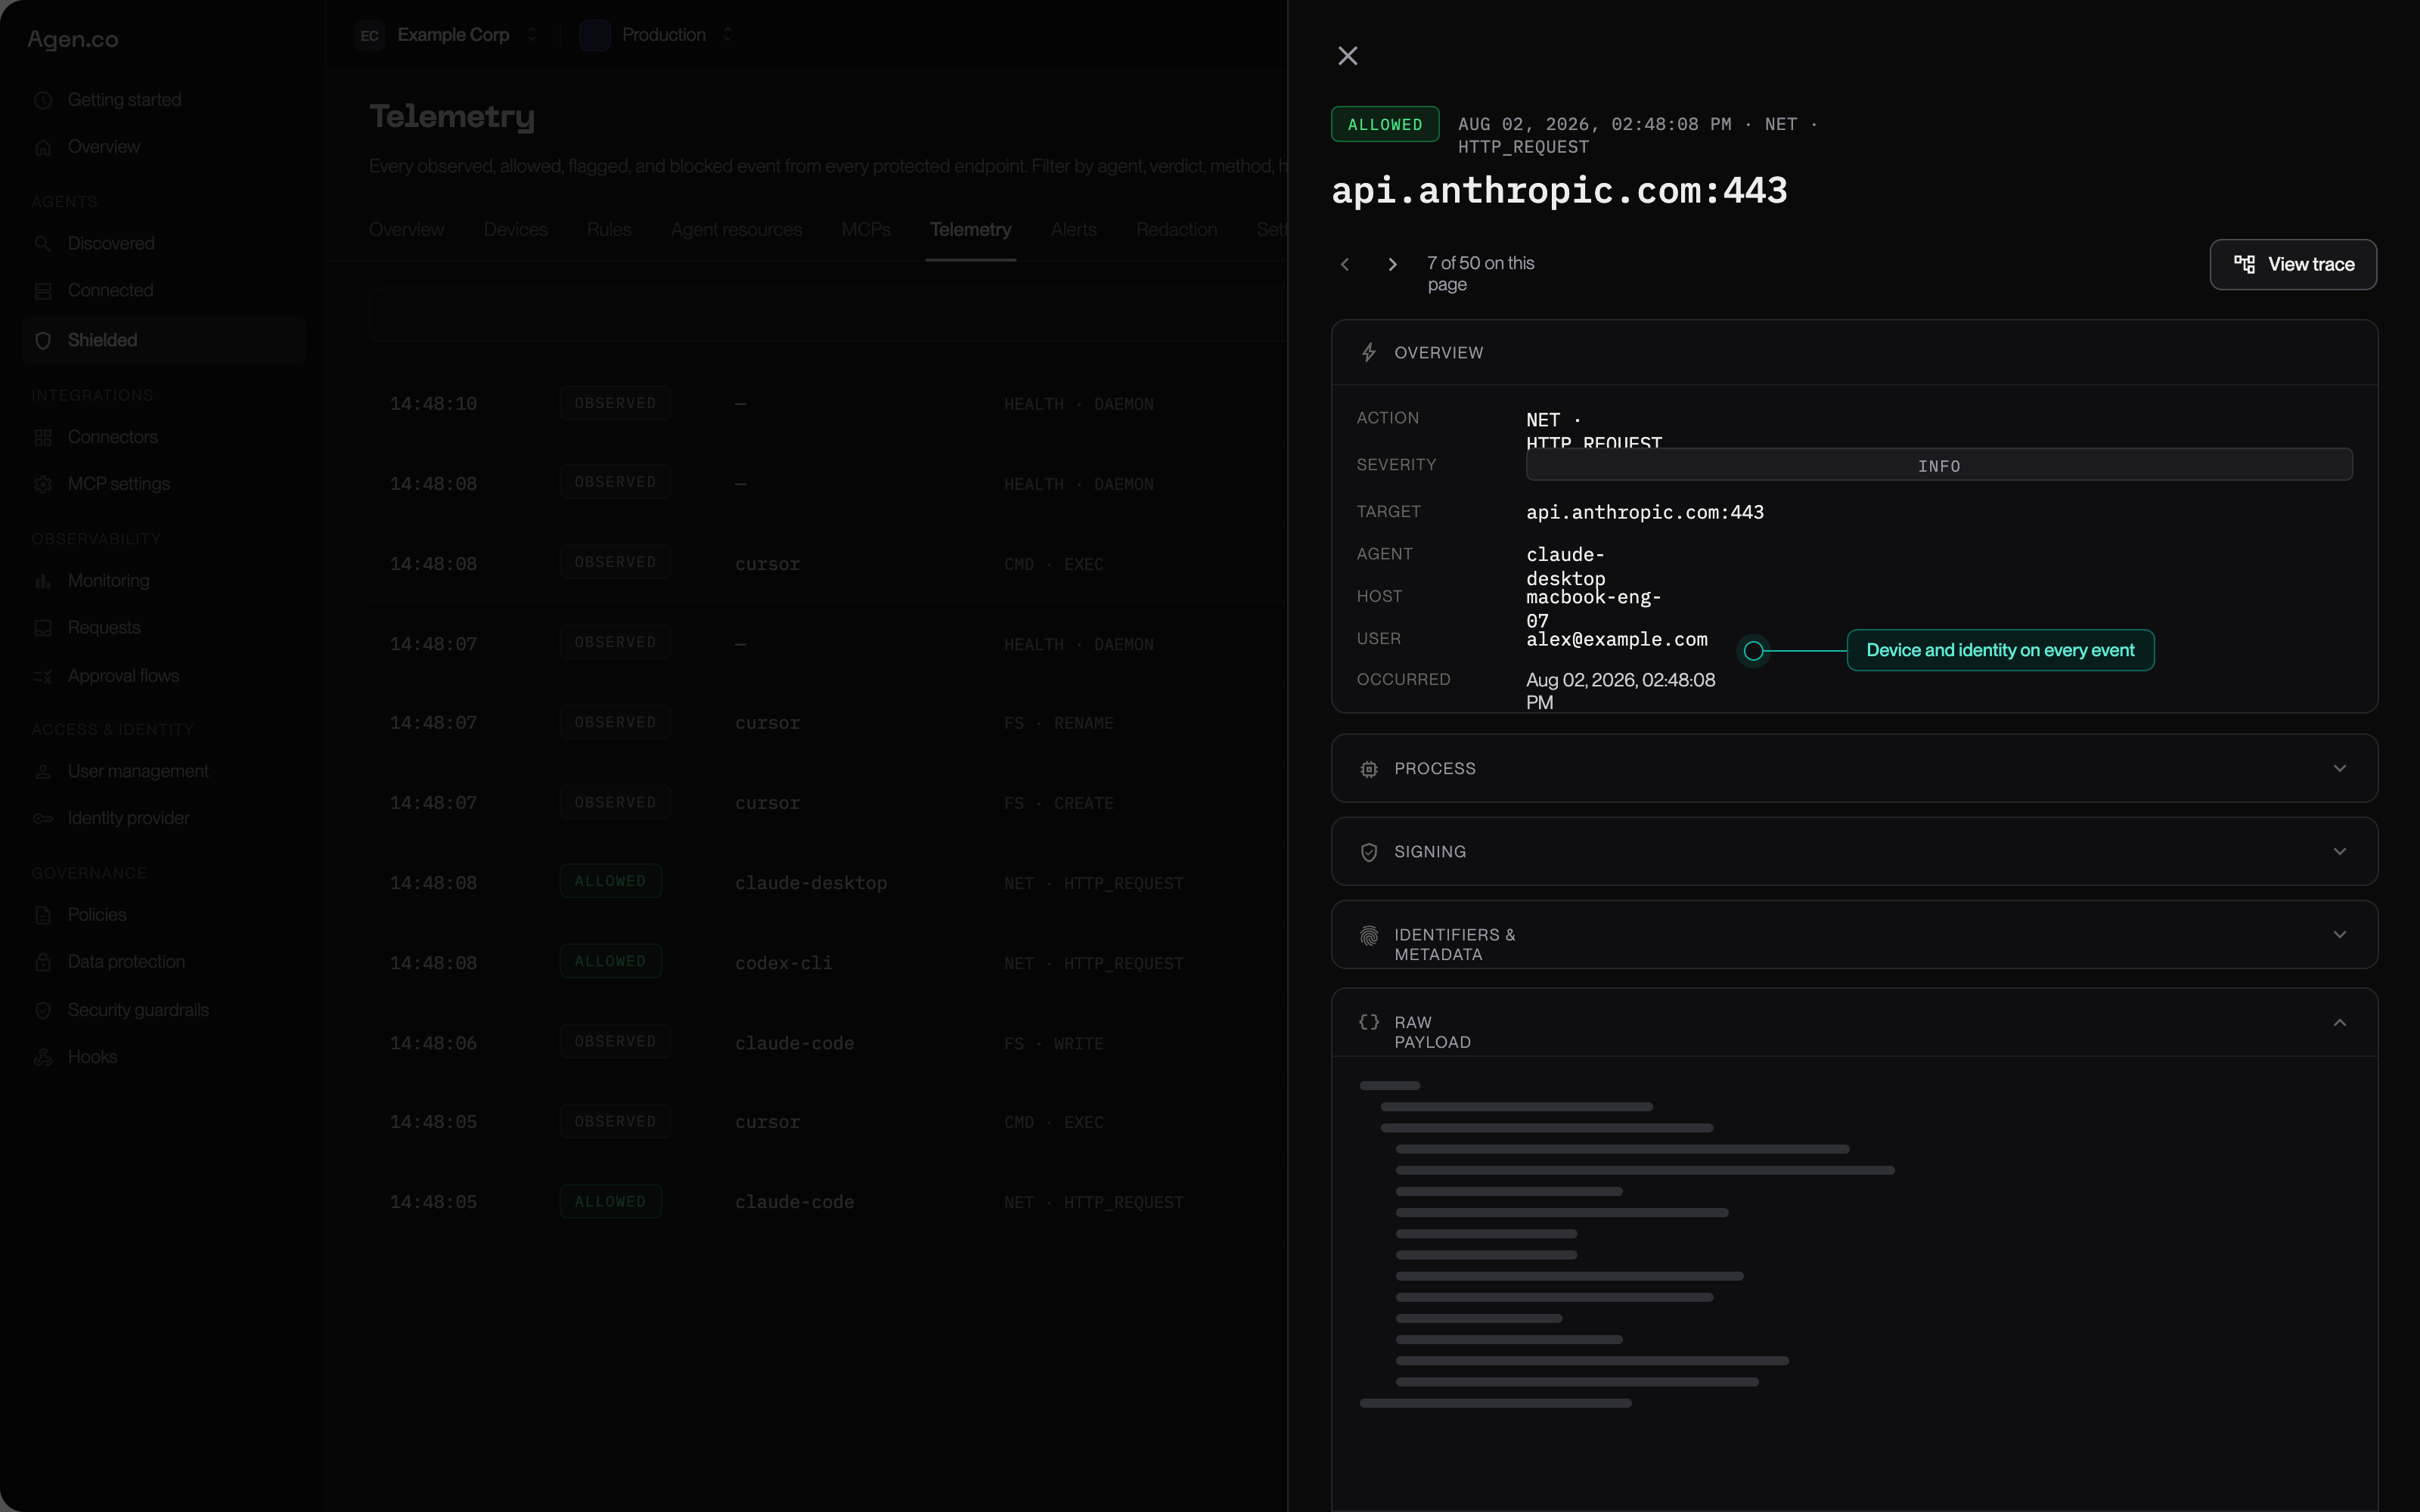The height and width of the screenshot is (1512, 2420).
Task: Close the event detail panel
Action: (1347, 56)
